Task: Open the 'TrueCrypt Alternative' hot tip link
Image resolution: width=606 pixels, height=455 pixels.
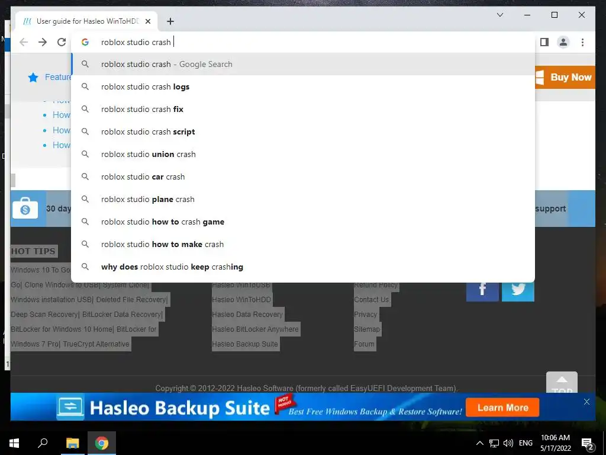Action: [96, 344]
